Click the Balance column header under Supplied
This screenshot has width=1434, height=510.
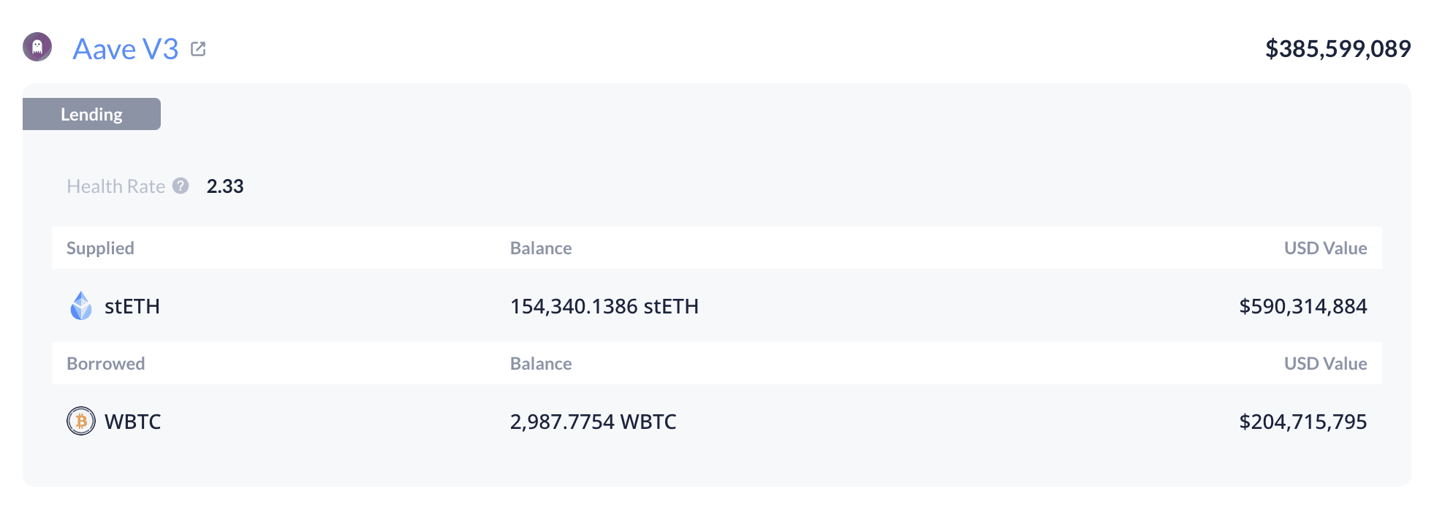tap(541, 248)
